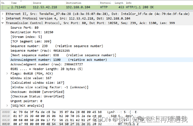
Task: Select the packet time 2.711465 cell
Action: pyautogui.click(x=18, y=7)
